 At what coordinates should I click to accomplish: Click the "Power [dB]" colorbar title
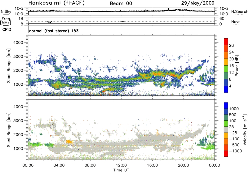pyautogui.click(x=237, y=66)
